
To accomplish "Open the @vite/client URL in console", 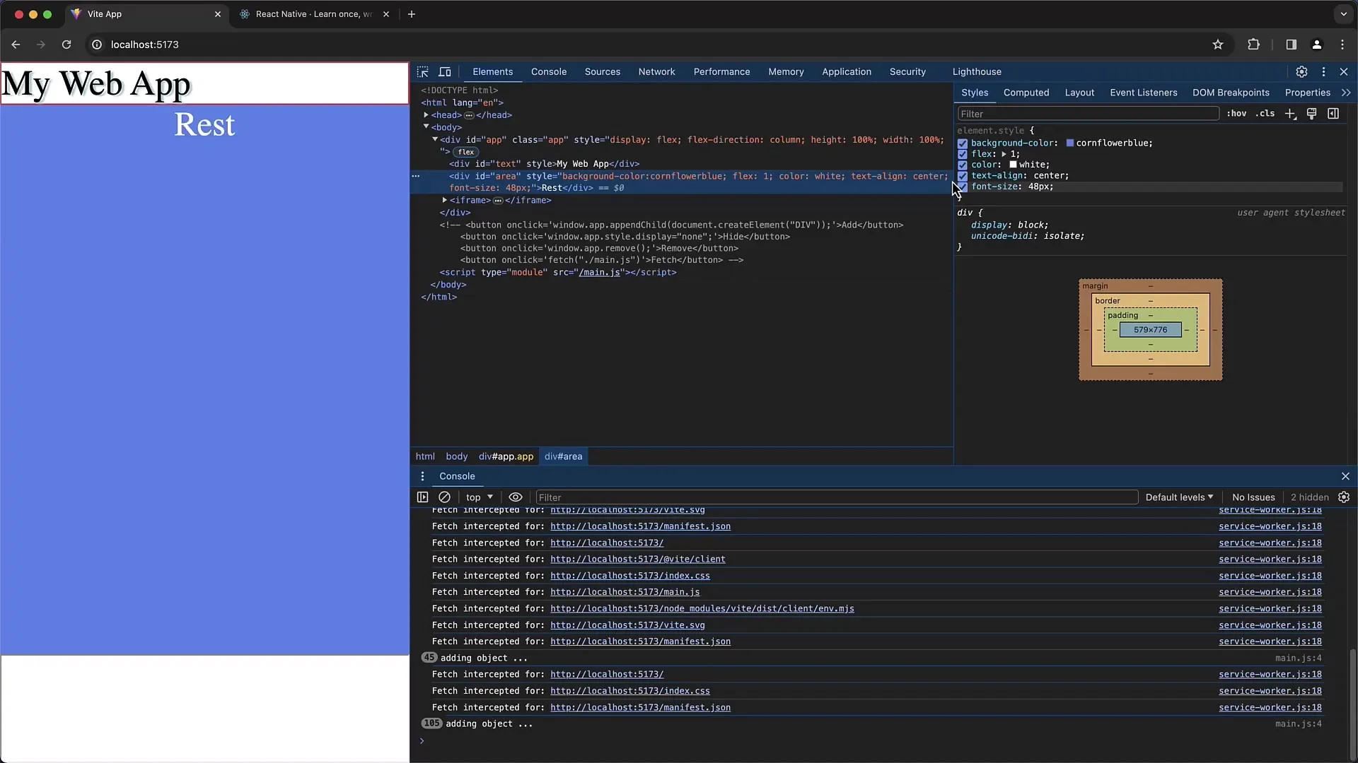I will [x=638, y=560].
